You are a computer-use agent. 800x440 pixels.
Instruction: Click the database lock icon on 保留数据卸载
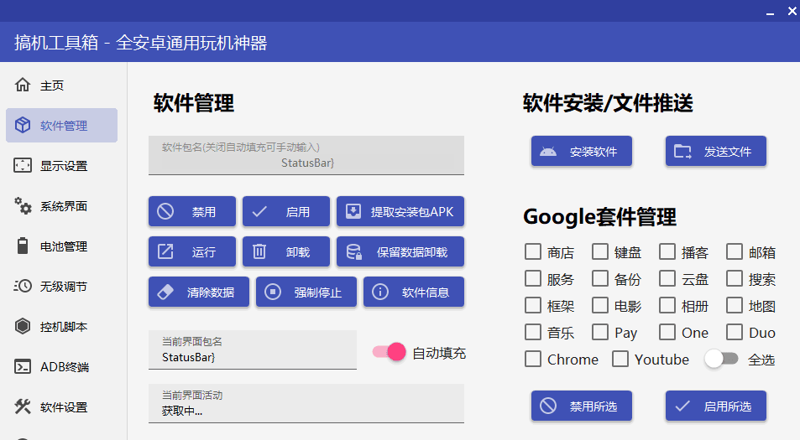click(x=353, y=251)
